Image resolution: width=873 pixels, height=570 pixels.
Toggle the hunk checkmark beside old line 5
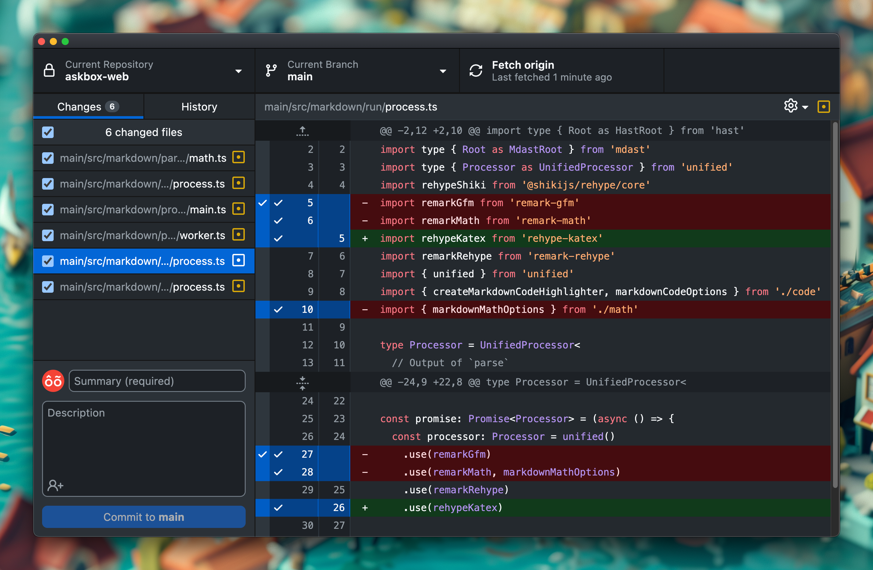263,203
